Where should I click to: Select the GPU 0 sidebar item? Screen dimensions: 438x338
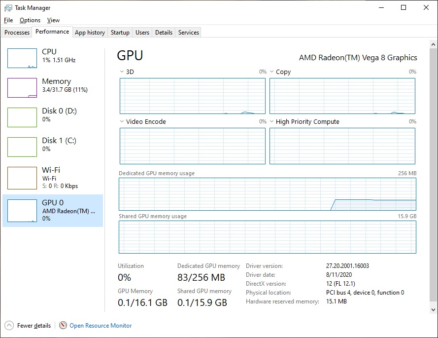53,210
